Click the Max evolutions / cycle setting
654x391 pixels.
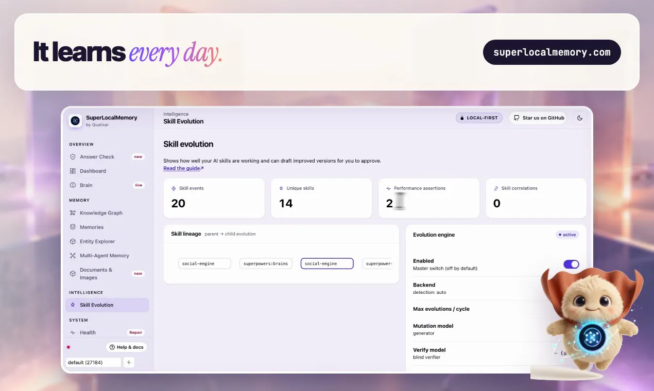click(496, 309)
